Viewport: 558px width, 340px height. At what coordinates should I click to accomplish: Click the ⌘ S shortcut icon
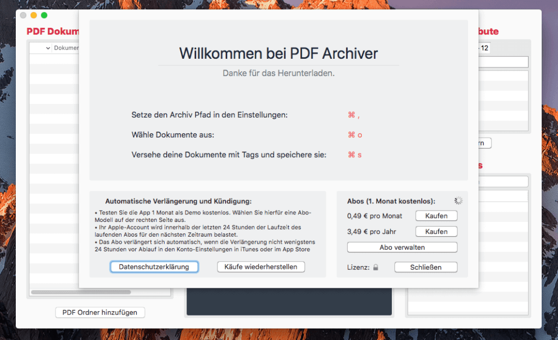pos(355,154)
